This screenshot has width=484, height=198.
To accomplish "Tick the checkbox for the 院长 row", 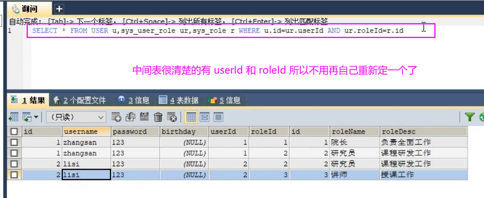I will tap(14, 142).
